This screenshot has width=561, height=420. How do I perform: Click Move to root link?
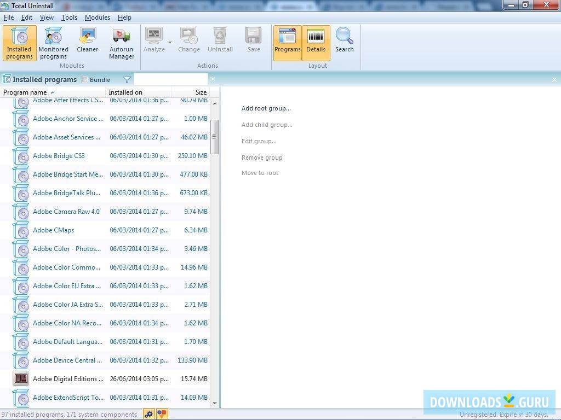[x=260, y=173]
